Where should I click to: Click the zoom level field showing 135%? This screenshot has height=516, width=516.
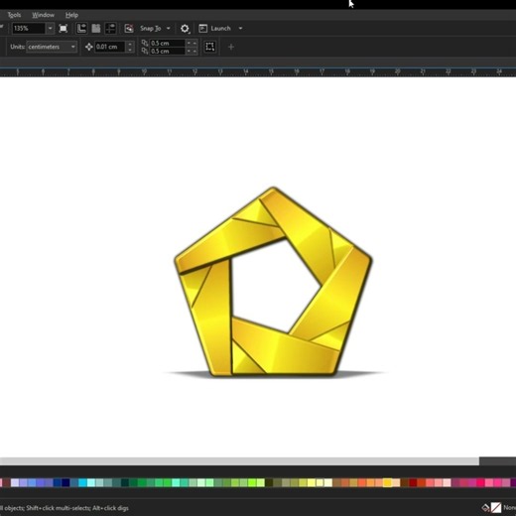click(x=29, y=29)
